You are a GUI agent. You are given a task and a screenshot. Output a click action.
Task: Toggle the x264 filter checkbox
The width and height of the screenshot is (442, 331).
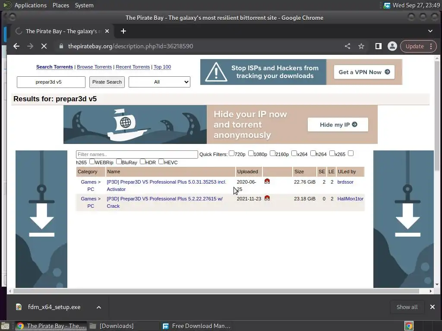click(294, 153)
